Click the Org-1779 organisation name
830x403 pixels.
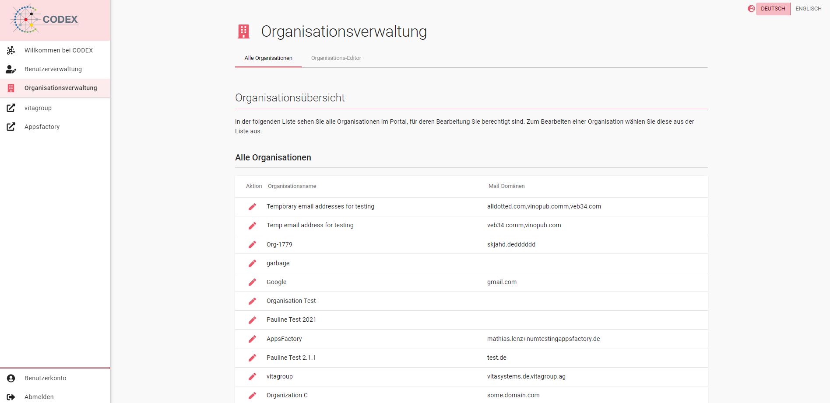pos(279,244)
